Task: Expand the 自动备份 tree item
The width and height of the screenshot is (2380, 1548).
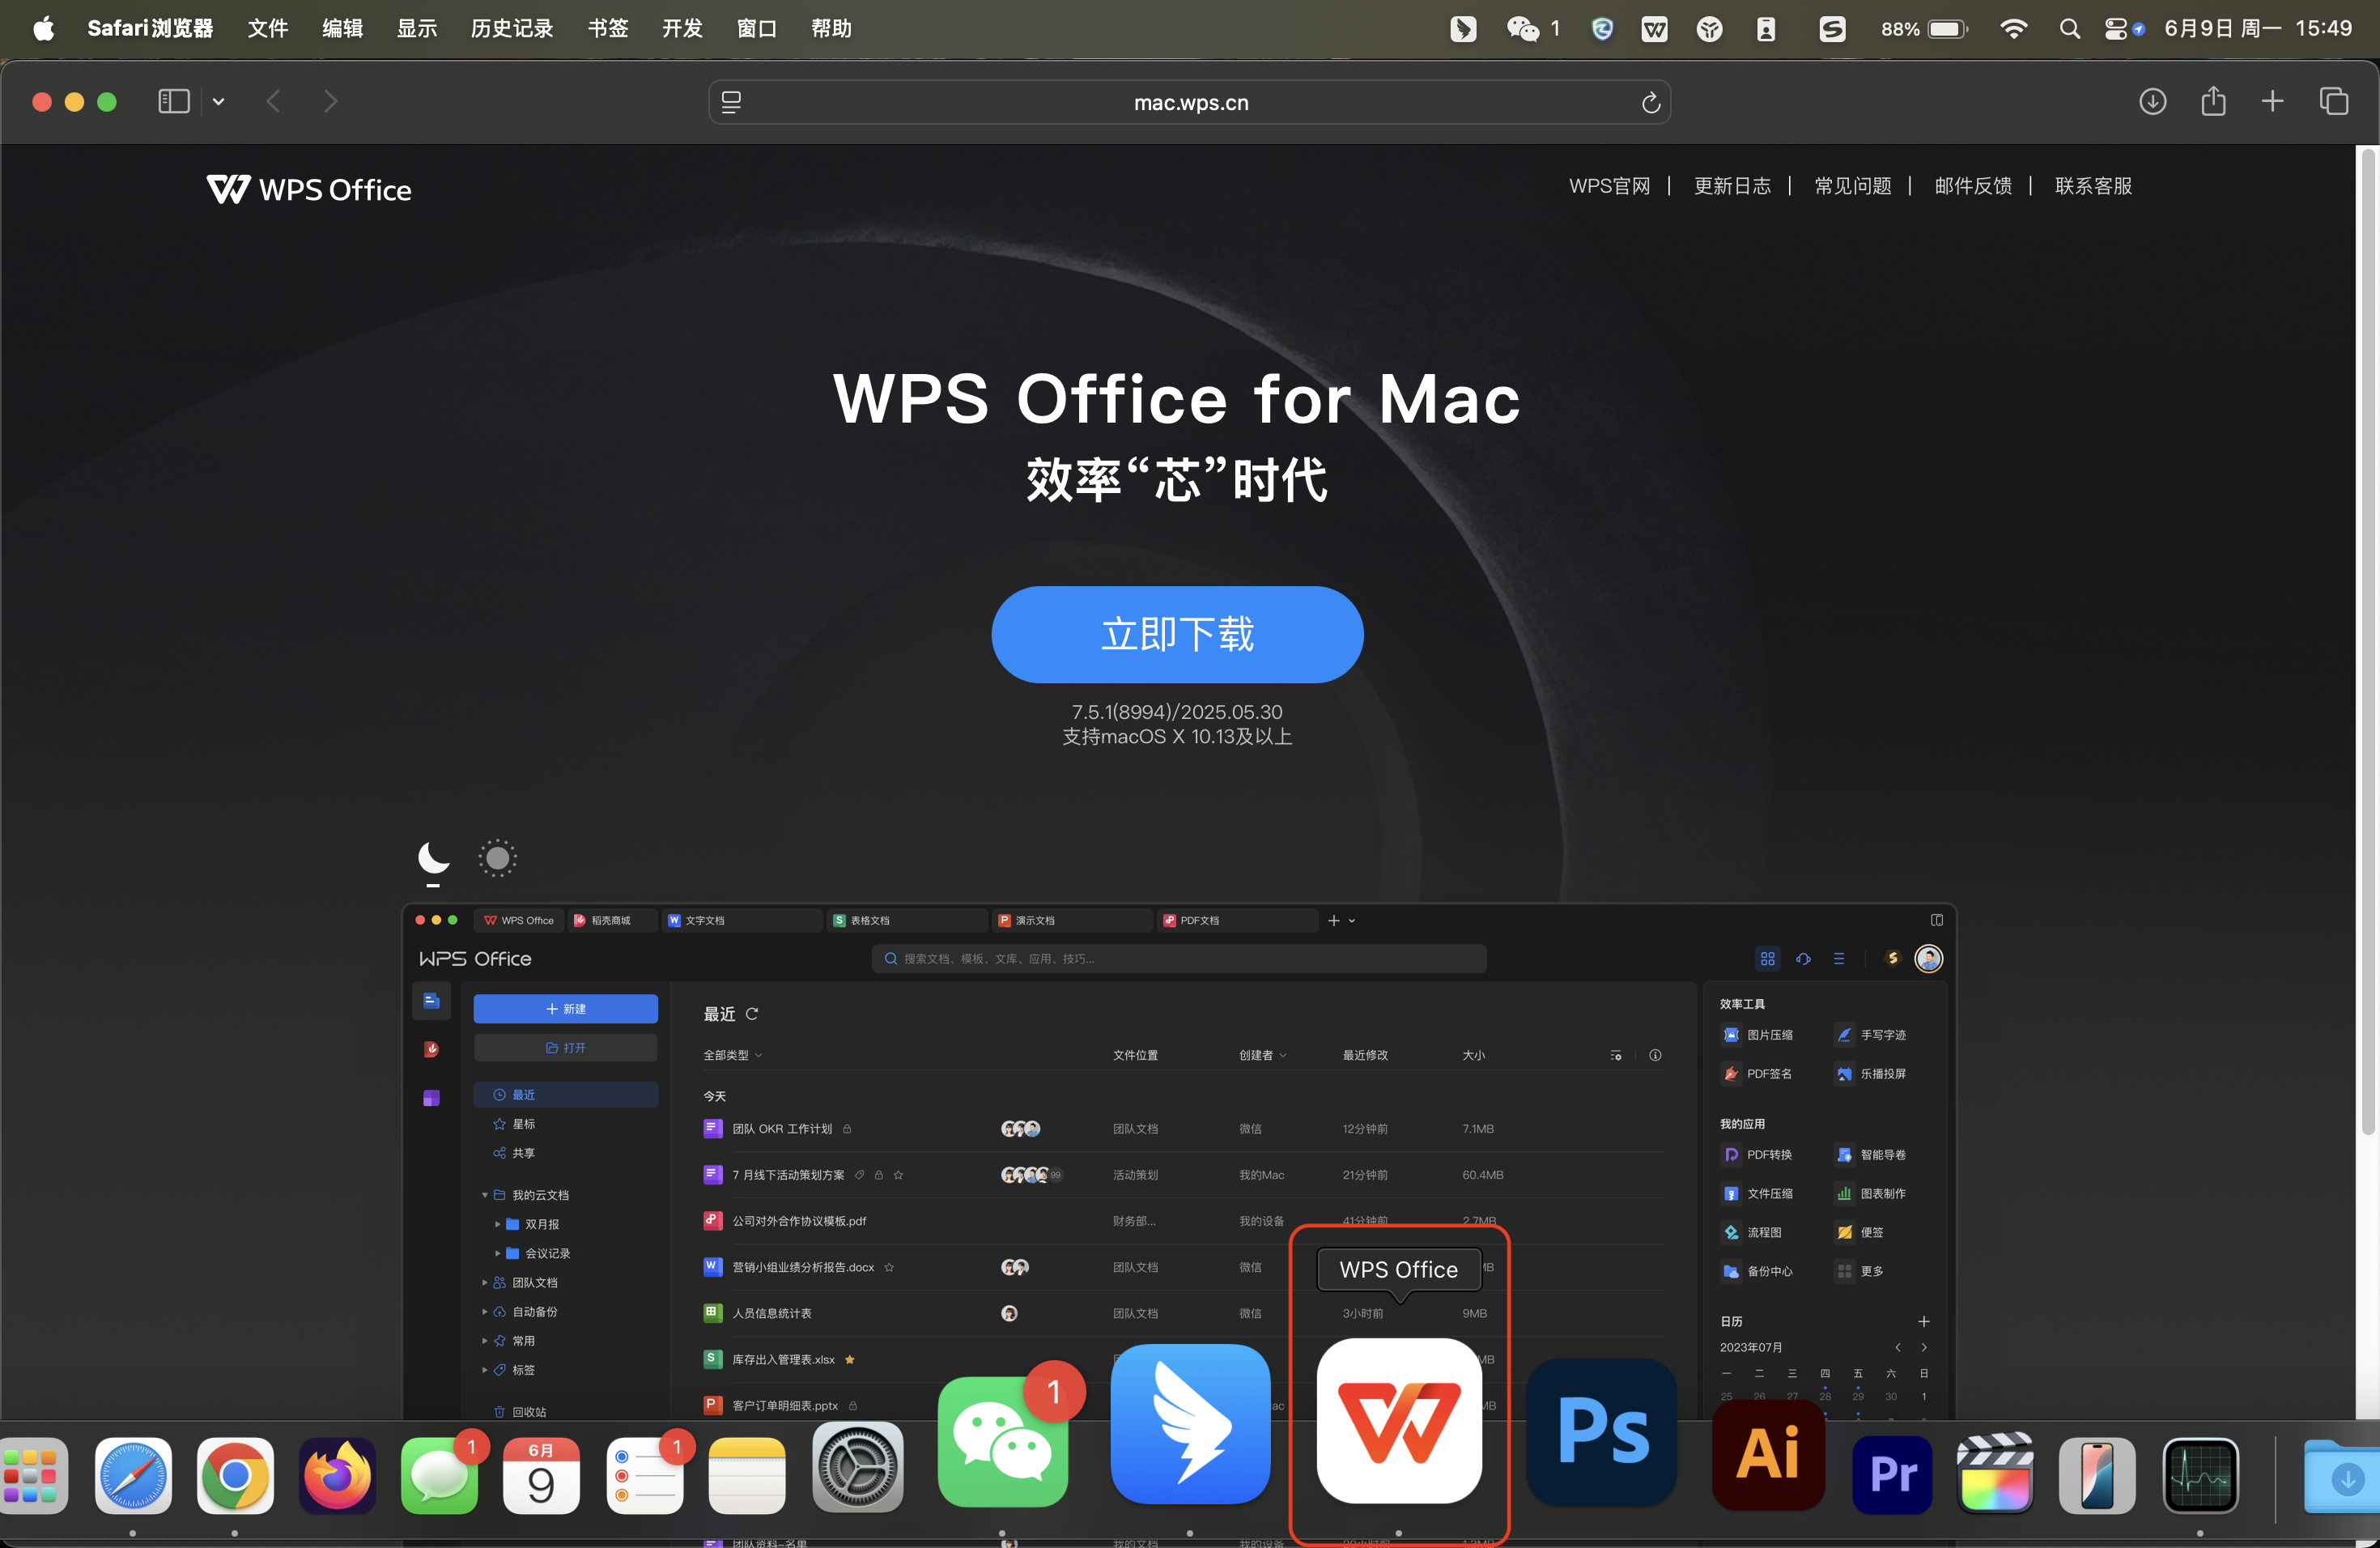Action: pos(485,1311)
